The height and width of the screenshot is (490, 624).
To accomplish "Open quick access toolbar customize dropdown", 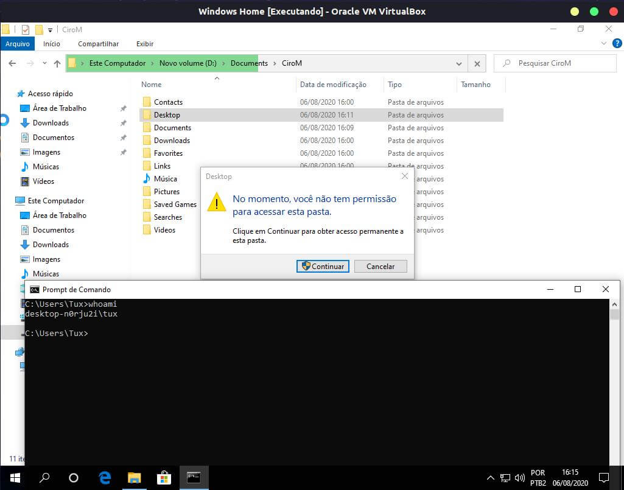I will click(50, 30).
